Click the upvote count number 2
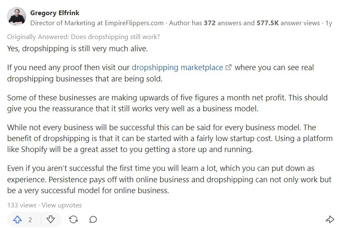This screenshot has height=228, width=342. click(x=30, y=220)
